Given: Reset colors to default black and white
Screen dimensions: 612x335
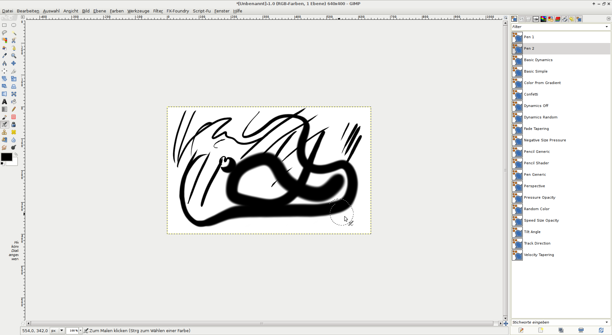Looking at the screenshot, I should (x=3, y=164).
